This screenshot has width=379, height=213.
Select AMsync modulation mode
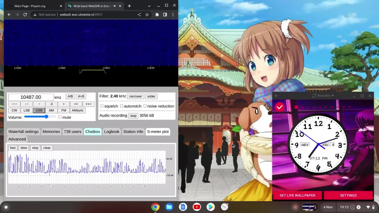click(78, 110)
